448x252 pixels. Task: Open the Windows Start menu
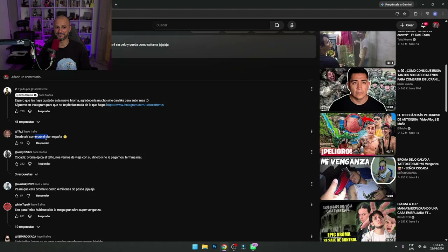pos(195,247)
